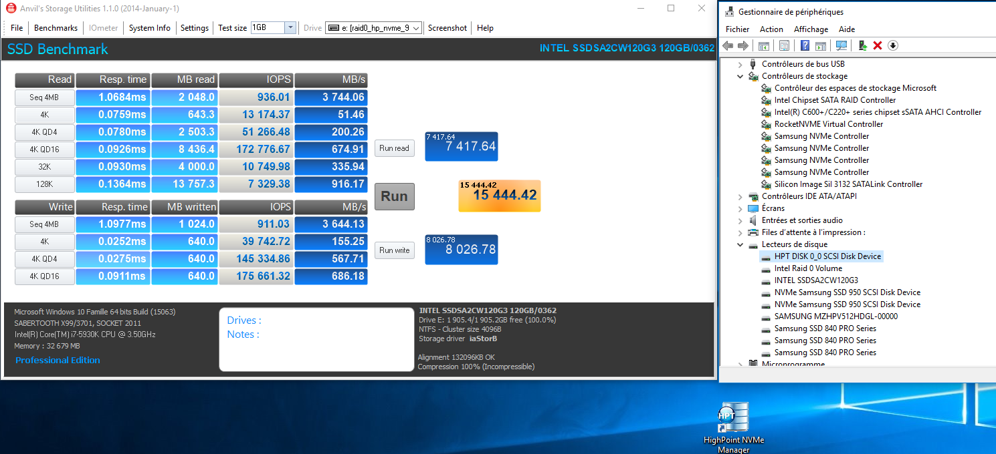Open the System Info menu
The height and width of the screenshot is (454, 996).
point(150,28)
